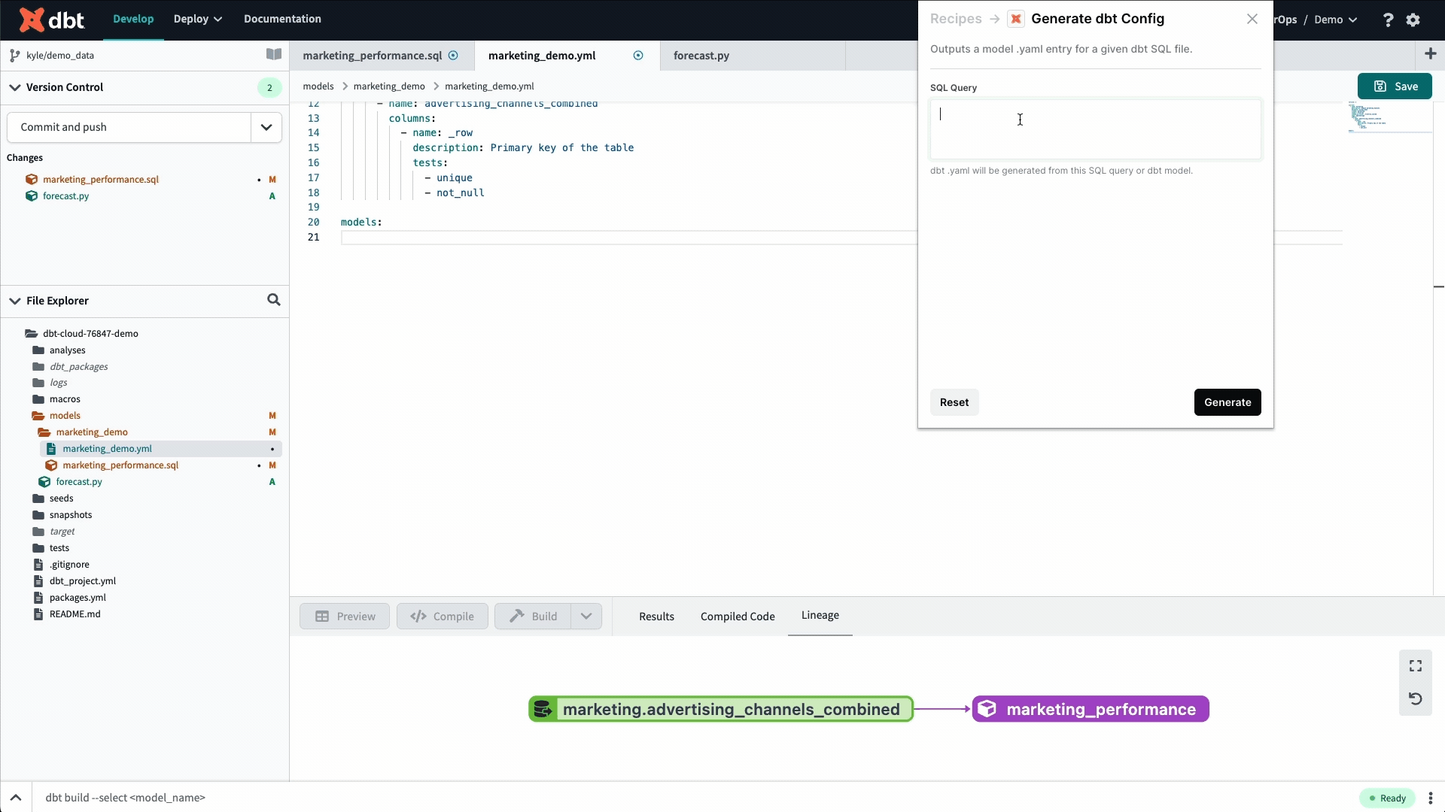Click the book icon left of the file tabs

(273, 54)
